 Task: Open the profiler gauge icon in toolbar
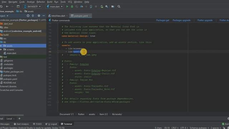click(x=82, y=6)
